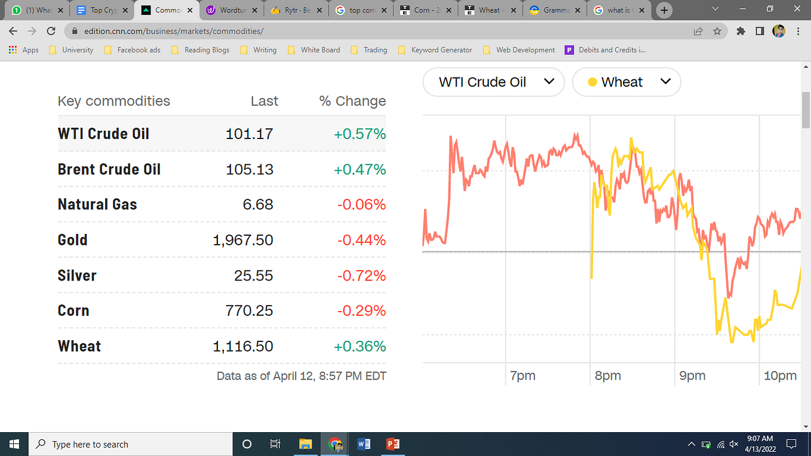The height and width of the screenshot is (456, 811).
Task: Select the Gold commodity row
Action: point(222,240)
